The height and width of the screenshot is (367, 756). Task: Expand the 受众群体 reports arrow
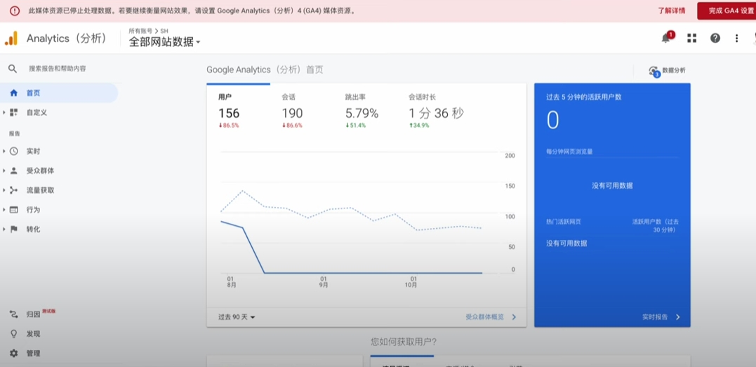click(4, 171)
